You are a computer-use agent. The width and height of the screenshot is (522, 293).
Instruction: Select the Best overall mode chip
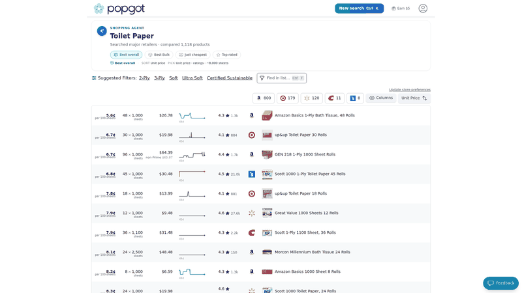[126, 55]
